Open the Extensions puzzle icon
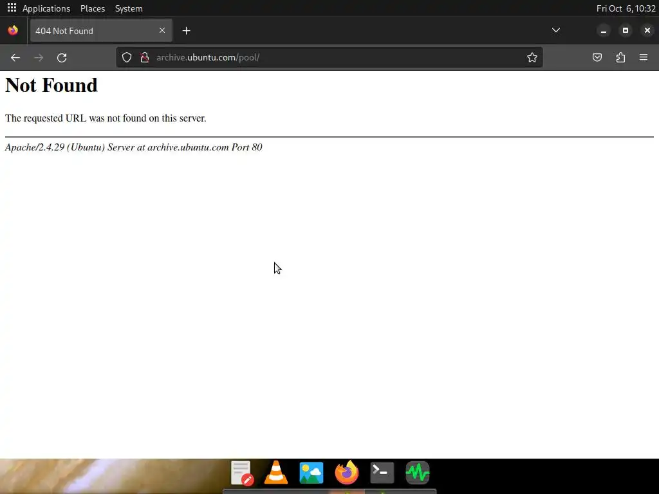Image resolution: width=659 pixels, height=494 pixels. (620, 57)
